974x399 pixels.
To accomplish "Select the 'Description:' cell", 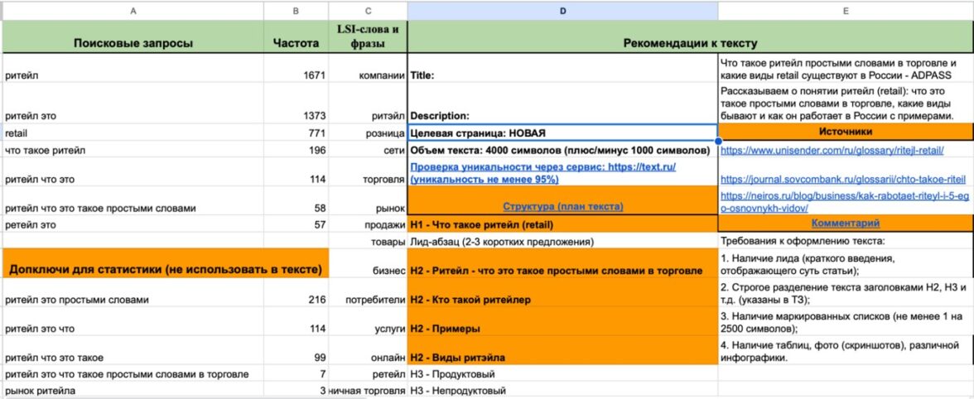I will pos(563,103).
